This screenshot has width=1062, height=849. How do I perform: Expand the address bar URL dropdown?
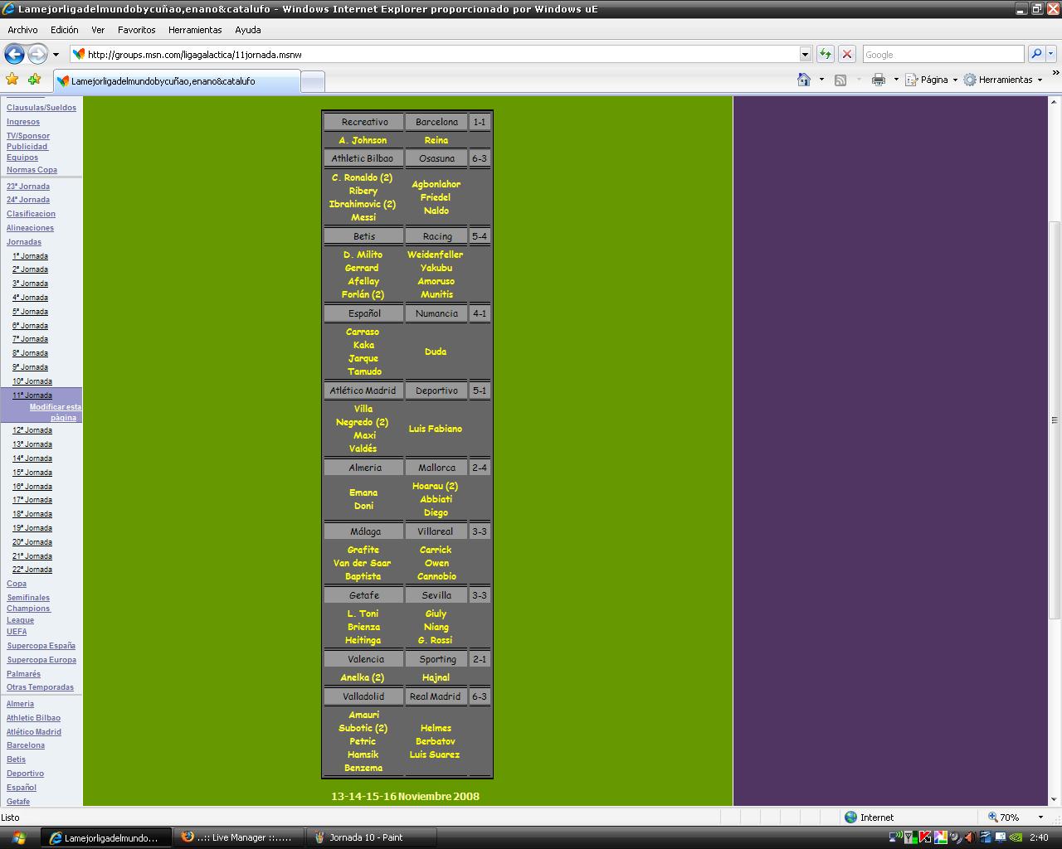[805, 54]
